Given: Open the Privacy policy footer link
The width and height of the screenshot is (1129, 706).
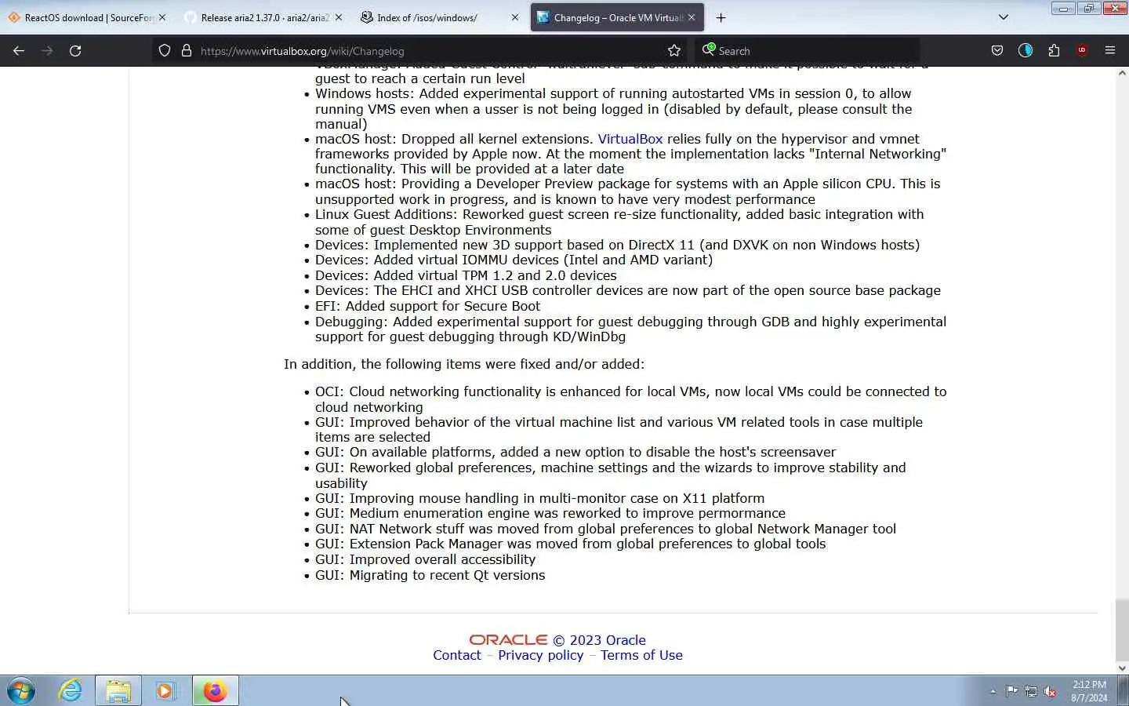Looking at the screenshot, I should click(x=541, y=655).
